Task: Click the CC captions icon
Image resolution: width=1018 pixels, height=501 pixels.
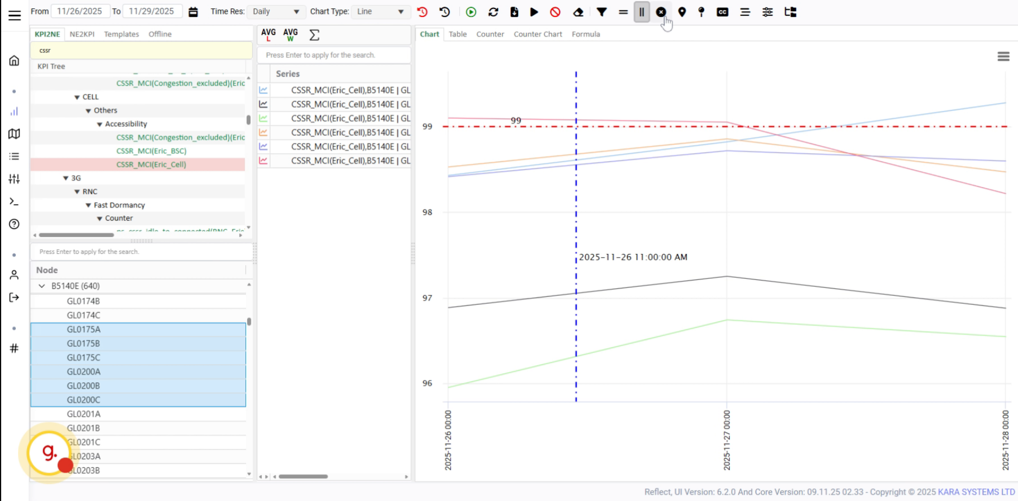Action: click(x=723, y=12)
